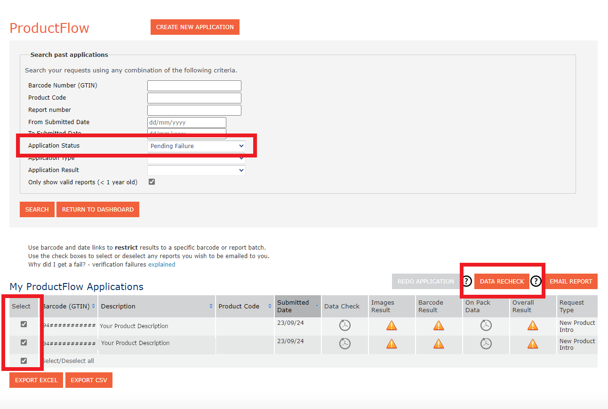Click Create New Application button
Image resolution: width=608 pixels, height=409 pixels.
coord(195,27)
